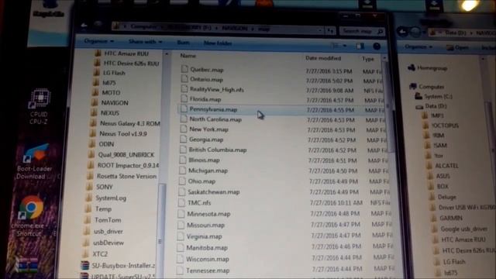Click the back arrow in the map window
This screenshot has width=496, height=279.
pyautogui.click(x=84, y=26)
